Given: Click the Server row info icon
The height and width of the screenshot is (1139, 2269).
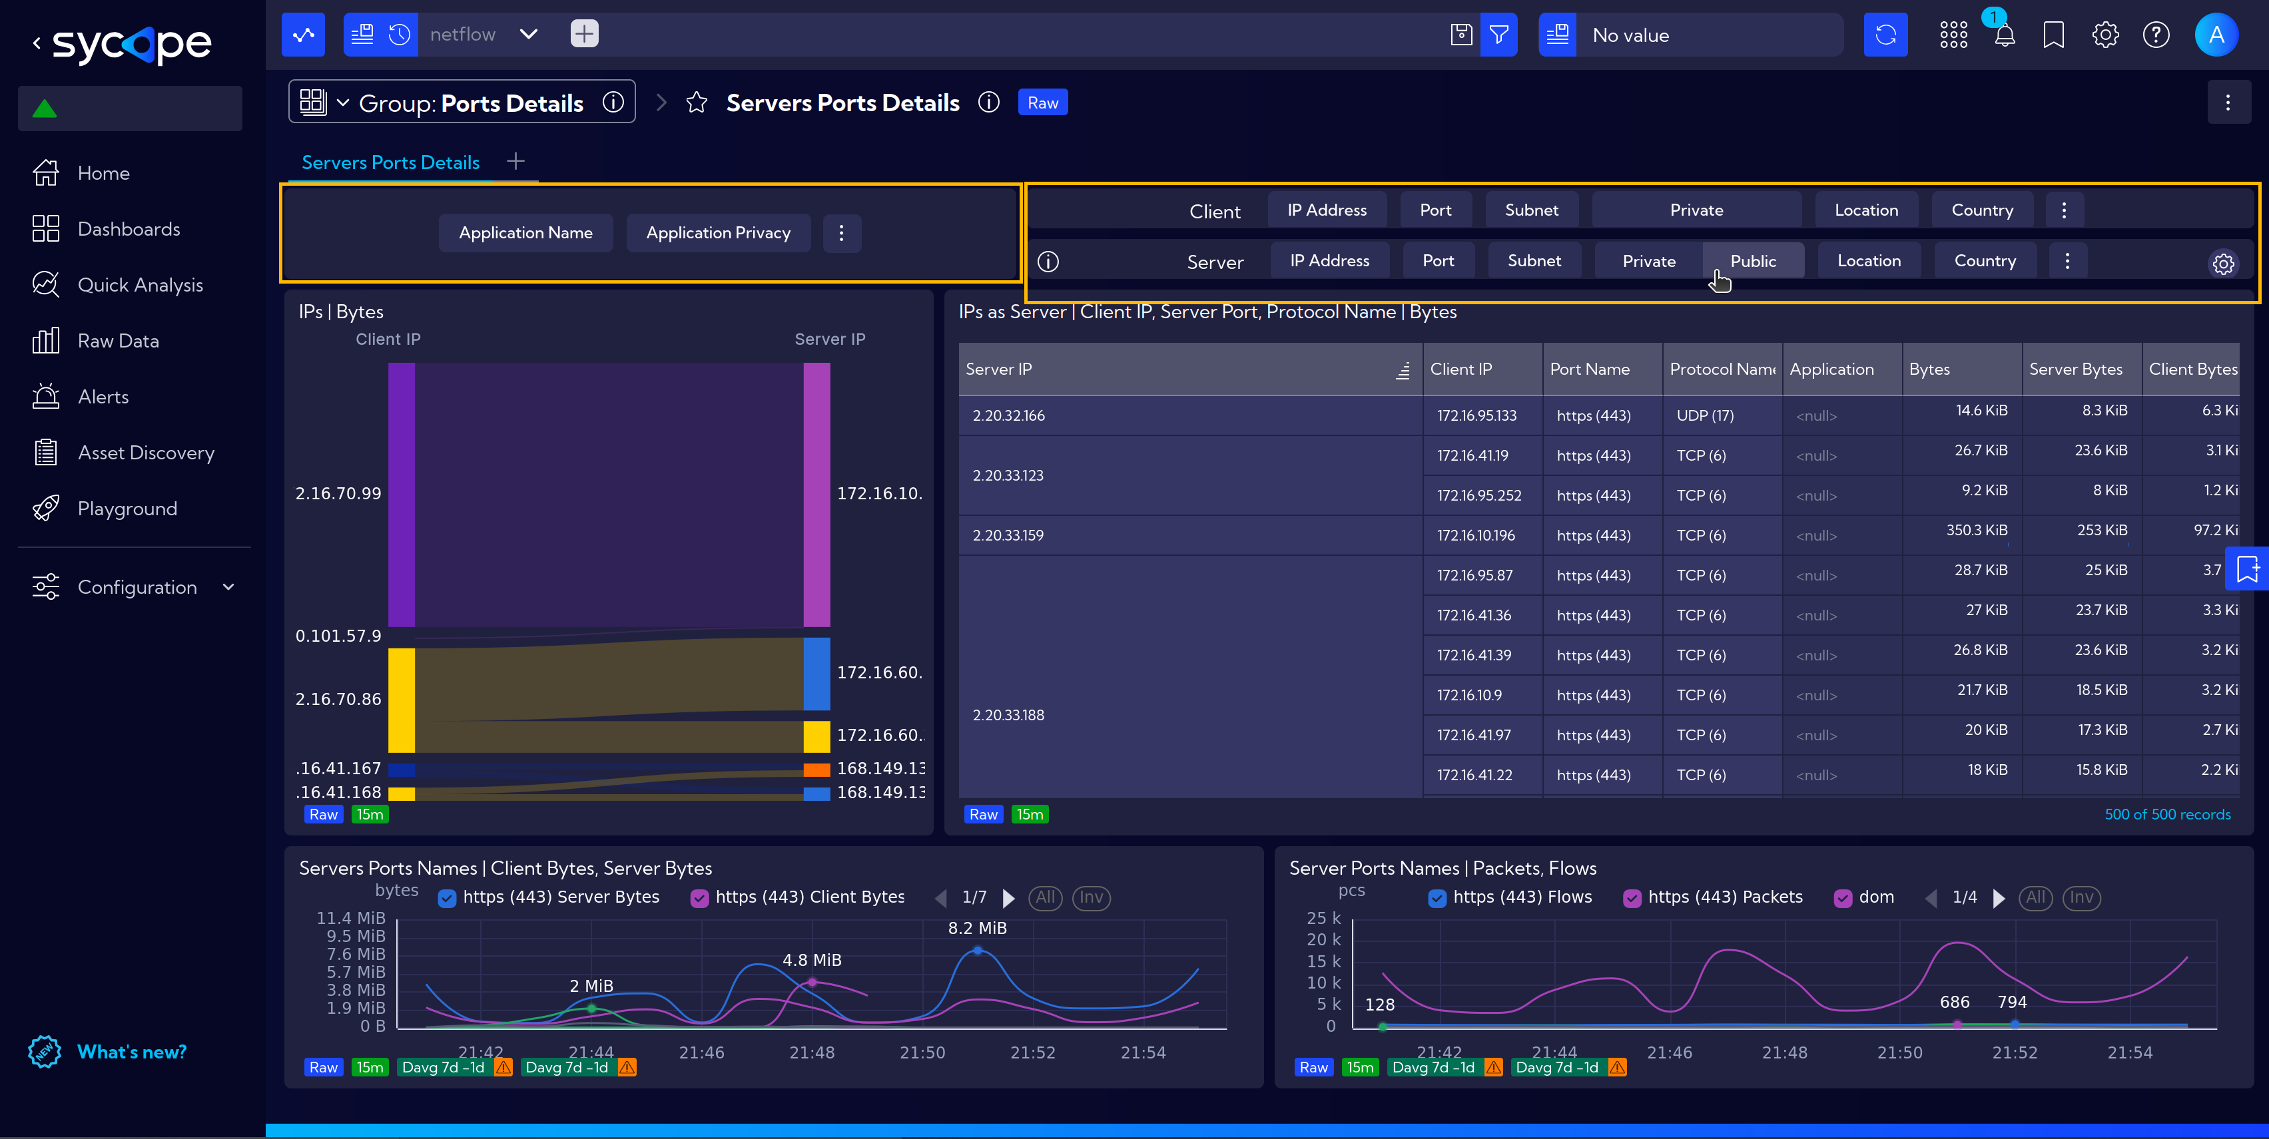Looking at the screenshot, I should pos(1048,262).
